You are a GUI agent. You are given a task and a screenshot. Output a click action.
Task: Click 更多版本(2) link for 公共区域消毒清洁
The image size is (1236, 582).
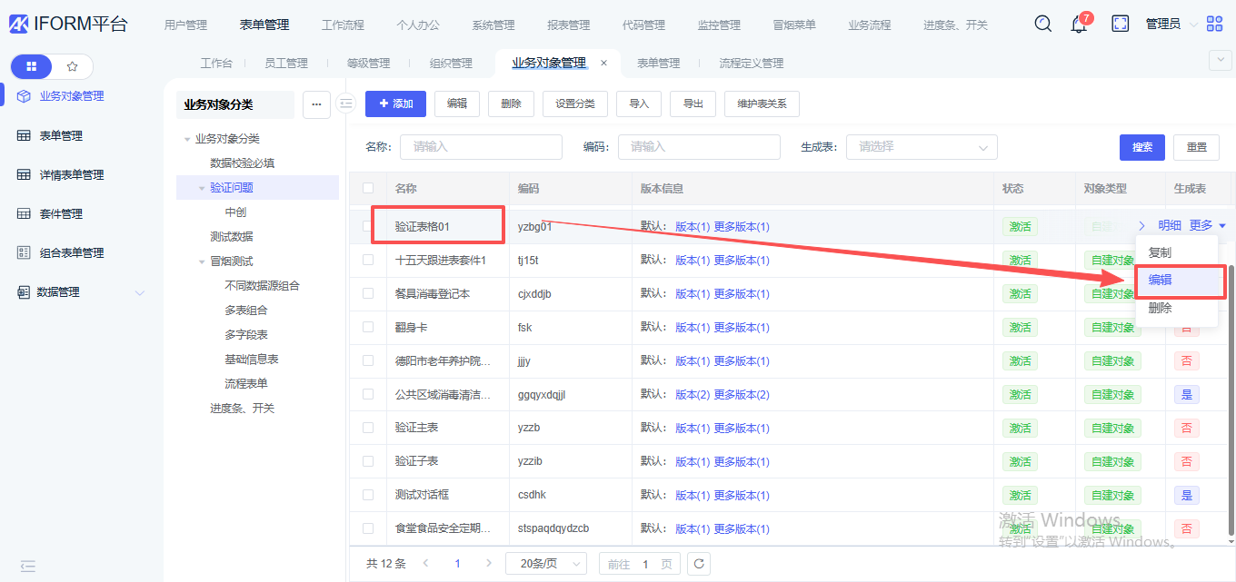pos(742,395)
